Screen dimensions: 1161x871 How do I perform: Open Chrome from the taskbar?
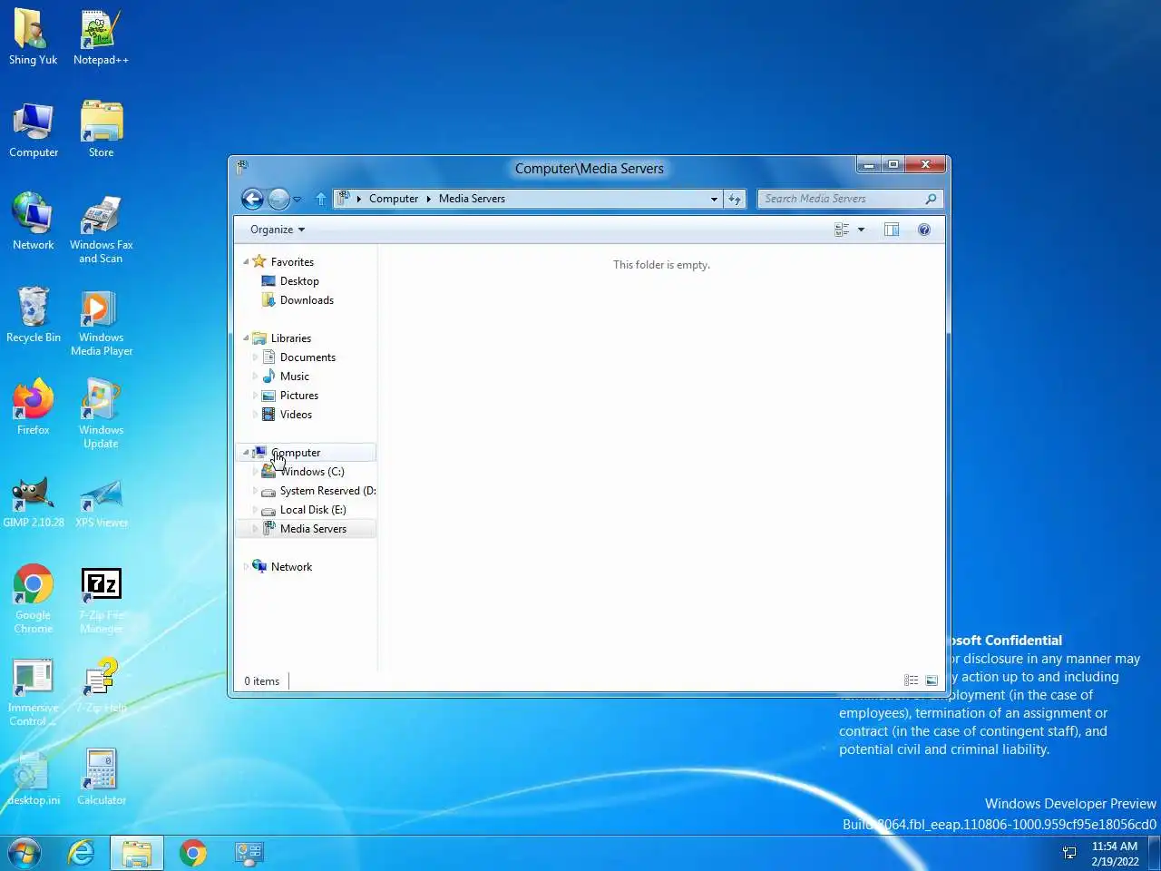pos(192,853)
